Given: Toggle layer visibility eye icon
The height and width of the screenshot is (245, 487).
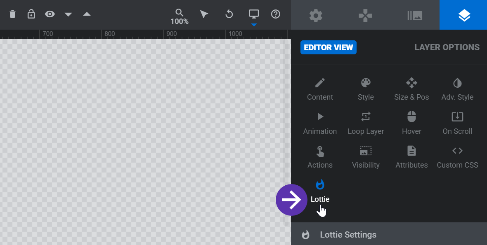Looking at the screenshot, I should pos(50,14).
